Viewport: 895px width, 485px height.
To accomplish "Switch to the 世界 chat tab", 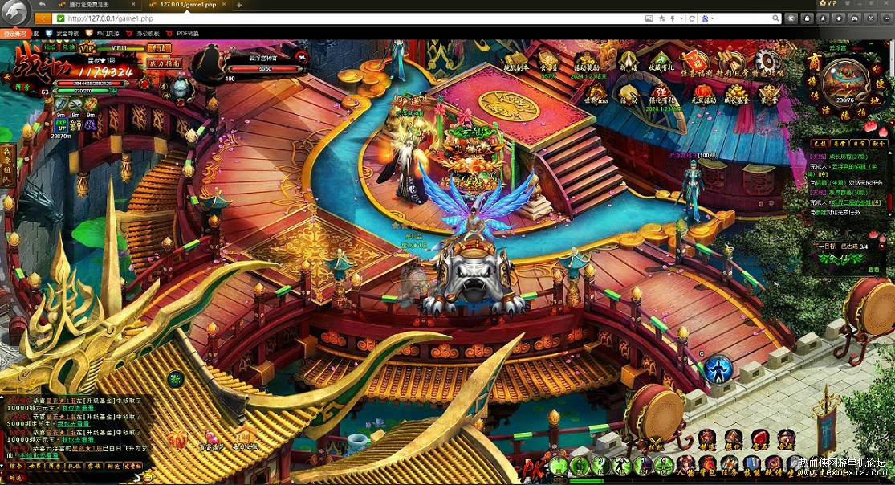I will click(35, 467).
